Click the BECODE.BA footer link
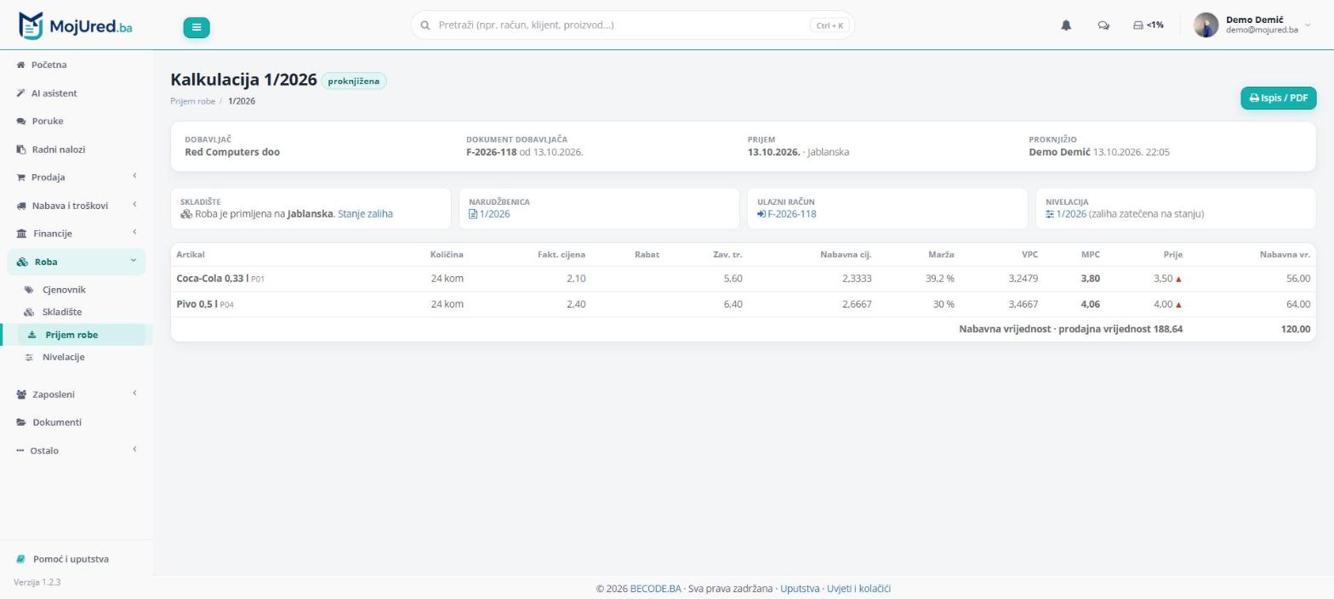The height and width of the screenshot is (599, 1334). click(656, 588)
